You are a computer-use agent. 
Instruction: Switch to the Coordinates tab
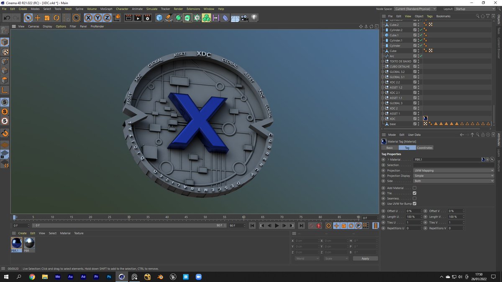[x=425, y=148]
